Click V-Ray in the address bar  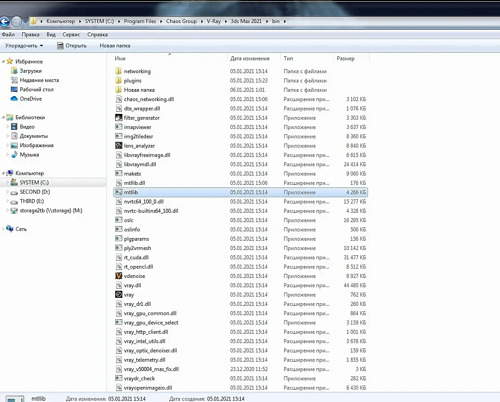214,21
